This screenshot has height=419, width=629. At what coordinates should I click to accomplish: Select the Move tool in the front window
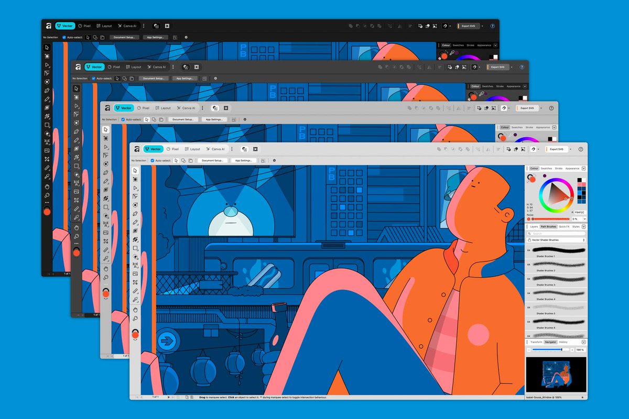(135, 170)
